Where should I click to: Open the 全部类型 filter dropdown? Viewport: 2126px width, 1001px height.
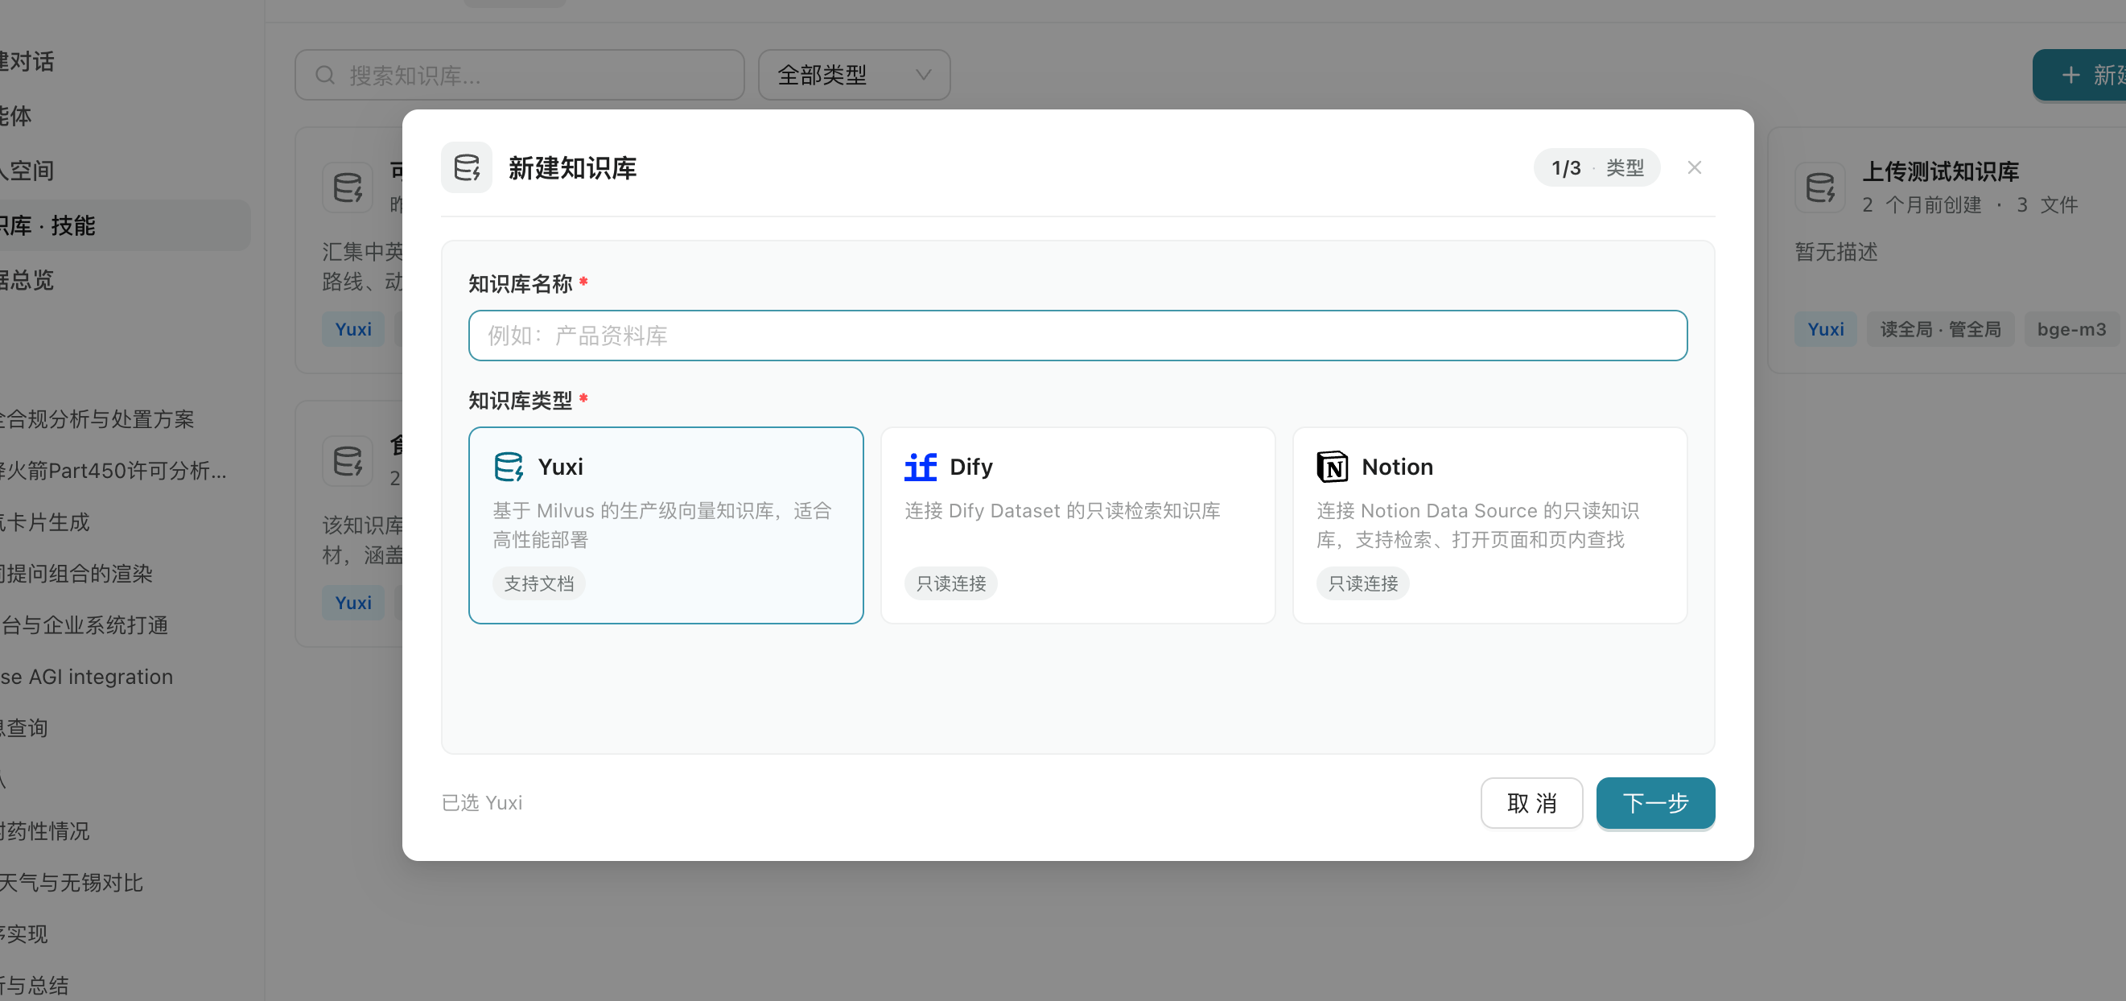click(855, 75)
